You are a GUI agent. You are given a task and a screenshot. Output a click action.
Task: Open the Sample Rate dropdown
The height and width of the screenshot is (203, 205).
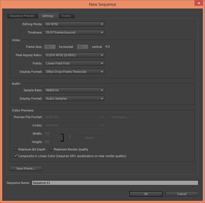click(x=74, y=90)
